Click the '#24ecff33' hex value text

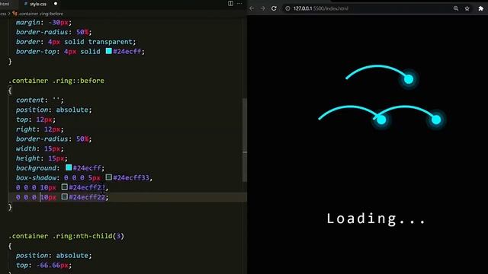(x=131, y=177)
